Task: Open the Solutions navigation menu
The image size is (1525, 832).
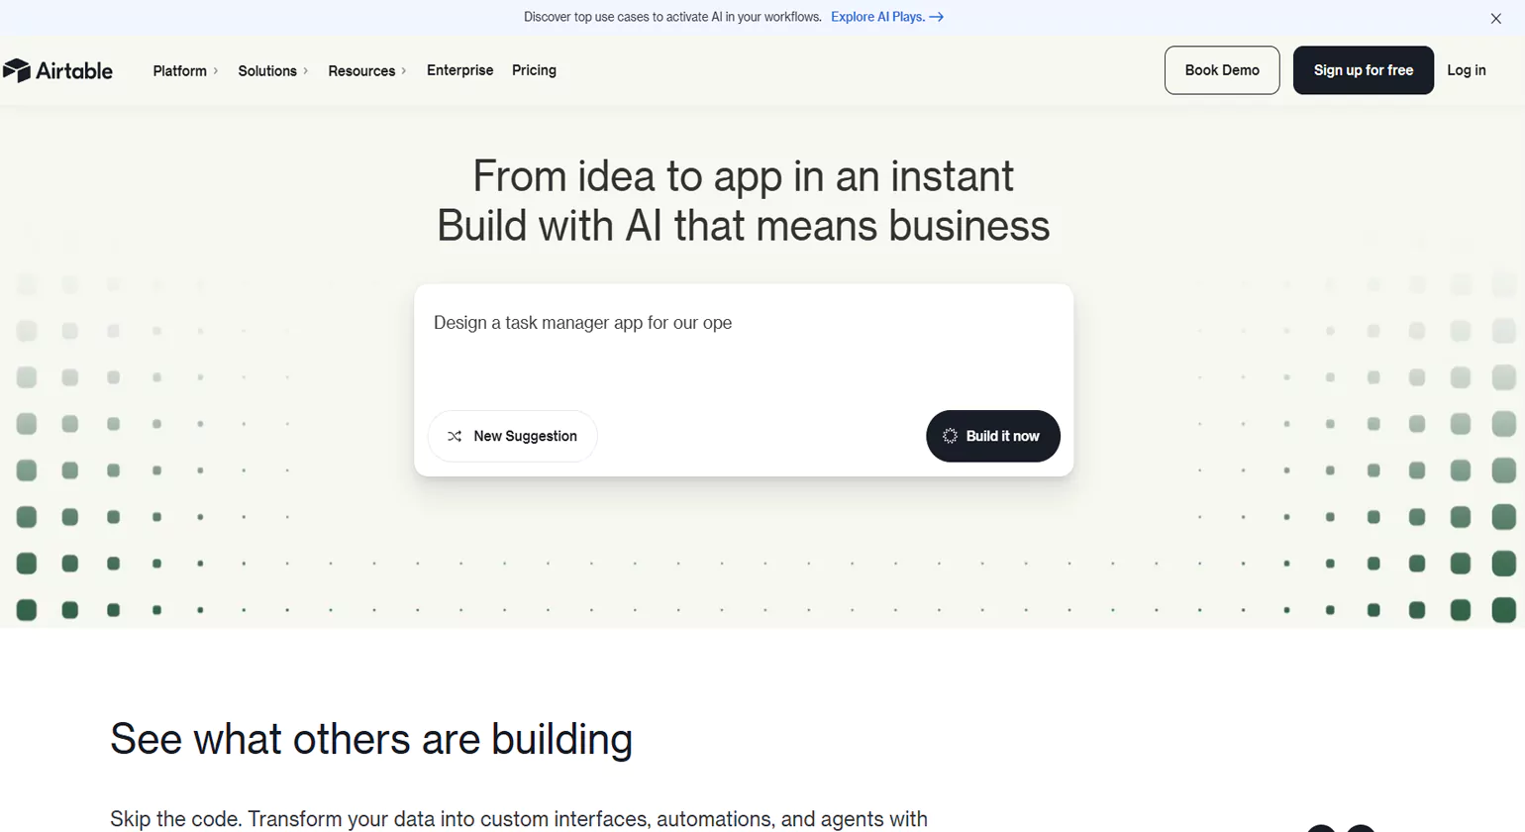Action: (x=267, y=71)
